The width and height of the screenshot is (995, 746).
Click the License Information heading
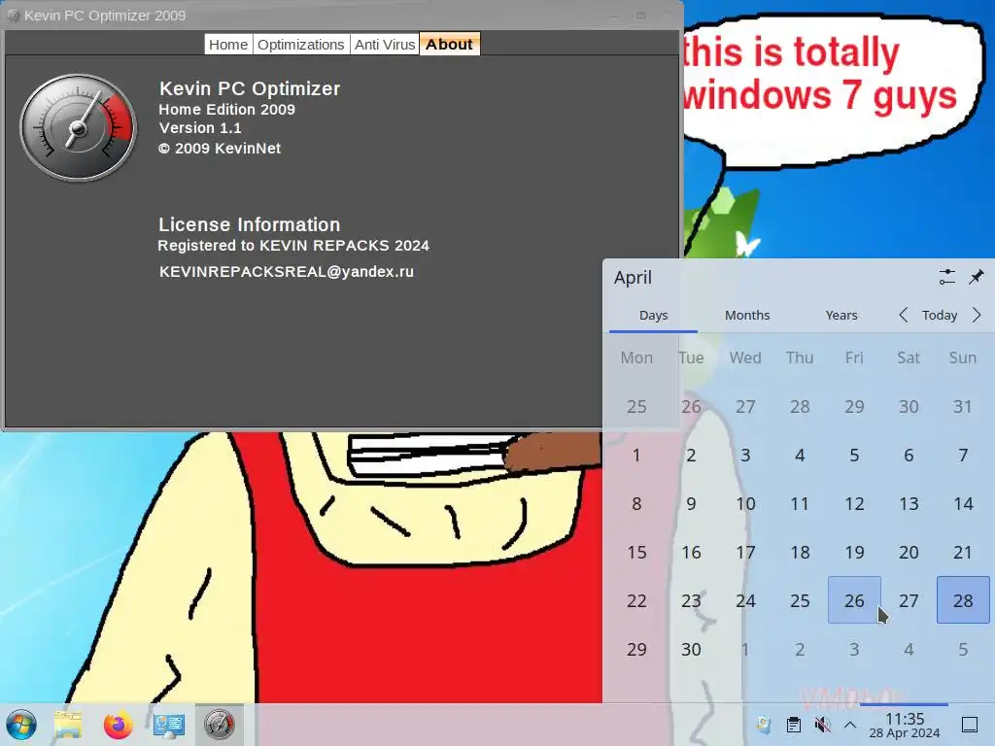[250, 224]
